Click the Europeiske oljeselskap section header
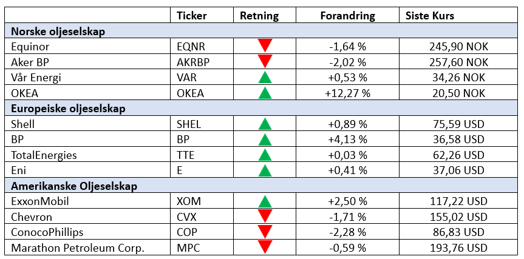Viewport: 524px width, 259px height. [68, 109]
